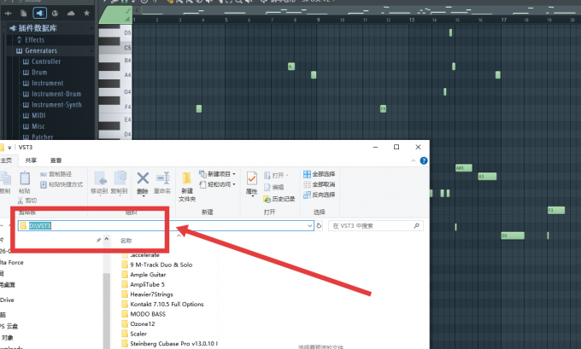Click 反向选择 invert selection
This screenshot has width=581, height=349.
319,195
